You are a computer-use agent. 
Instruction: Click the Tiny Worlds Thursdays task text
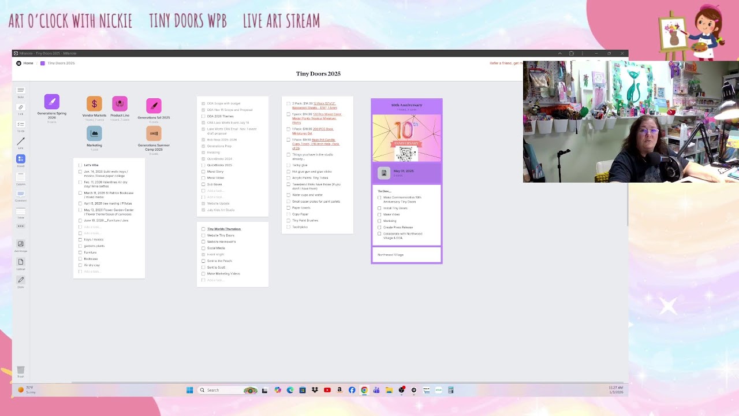(x=224, y=229)
